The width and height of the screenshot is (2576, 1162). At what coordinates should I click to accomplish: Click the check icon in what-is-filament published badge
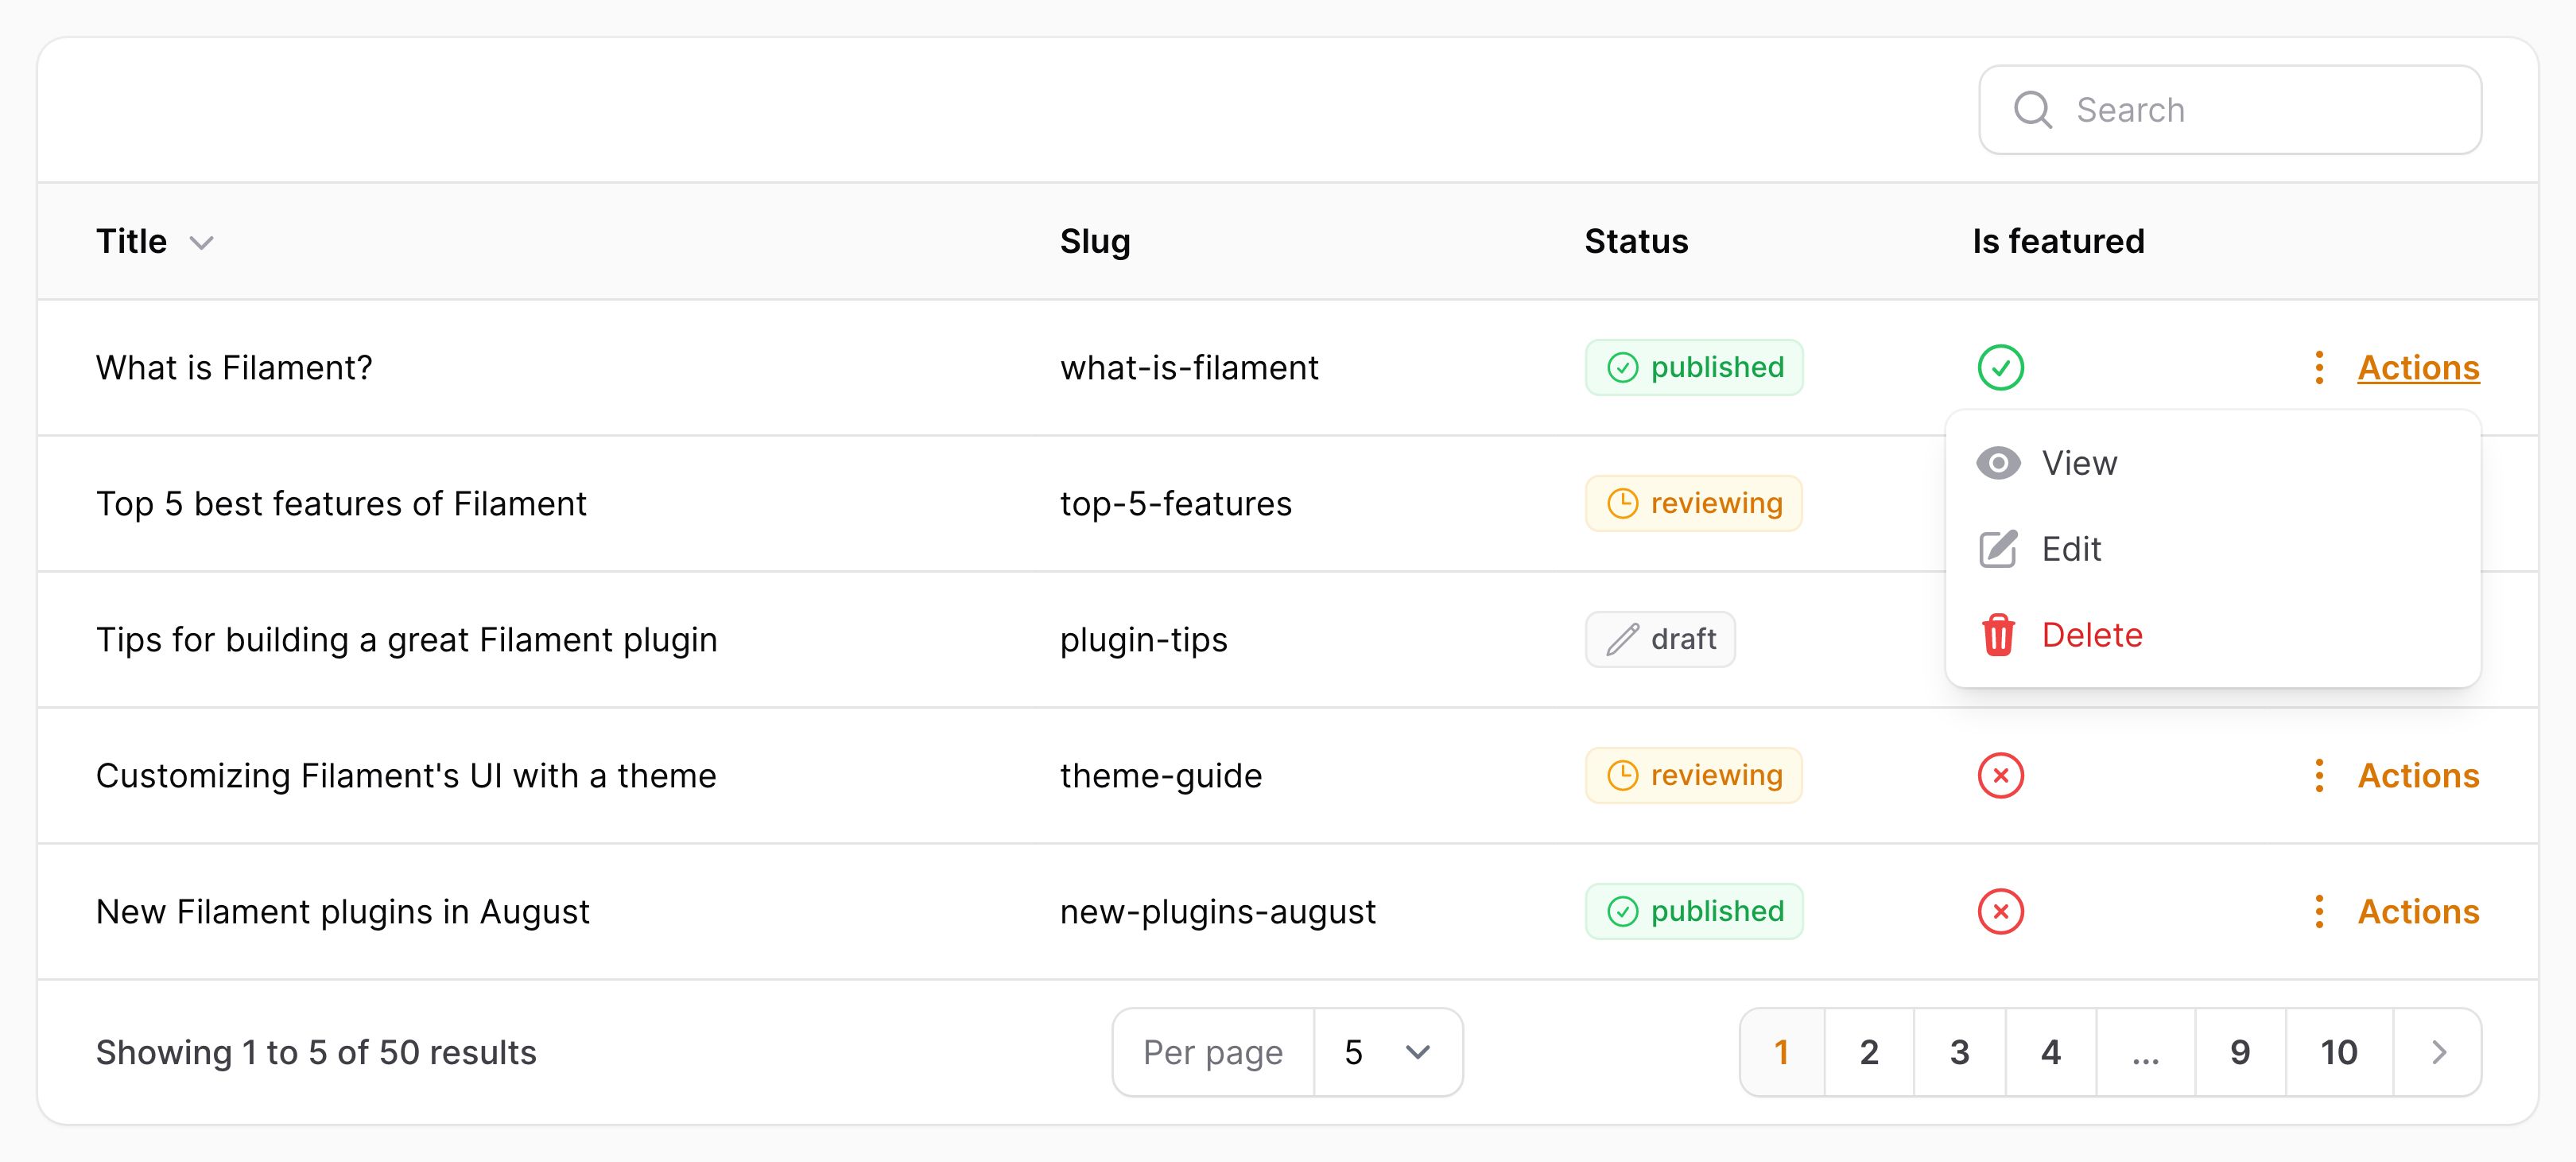pos(1622,367)
